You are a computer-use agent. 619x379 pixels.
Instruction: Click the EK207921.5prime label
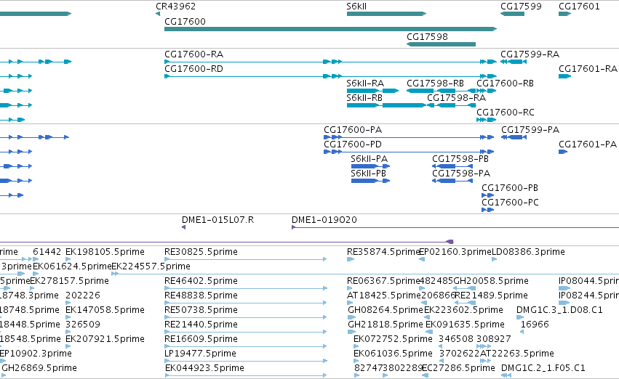(105, 339)
